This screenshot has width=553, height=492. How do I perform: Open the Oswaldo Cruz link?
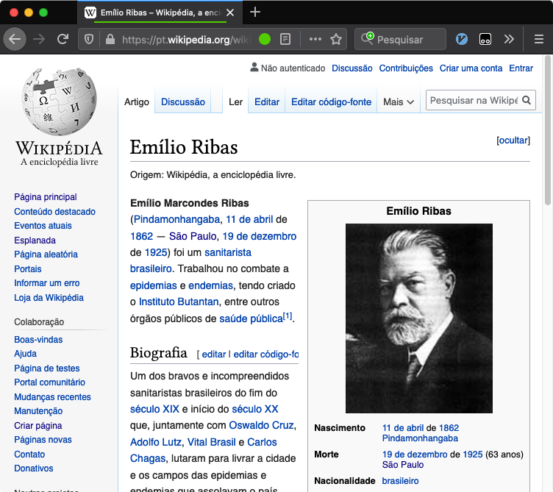coord(261,425)
